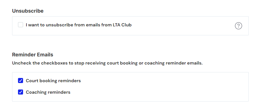
Task: Disable the Coaching reminders checkbox
Action: pyautogui.click(x=21, y=92)
